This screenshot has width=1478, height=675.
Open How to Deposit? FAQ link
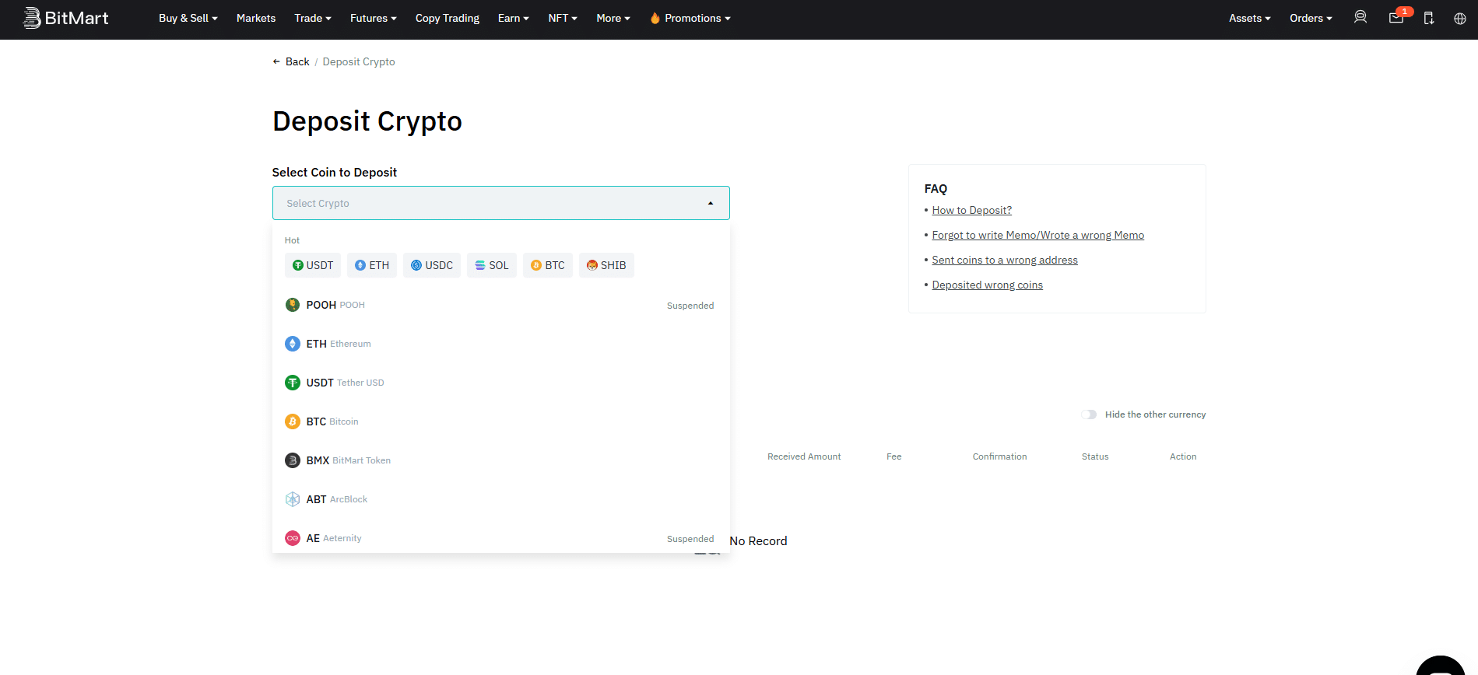[x=972, y=210]
